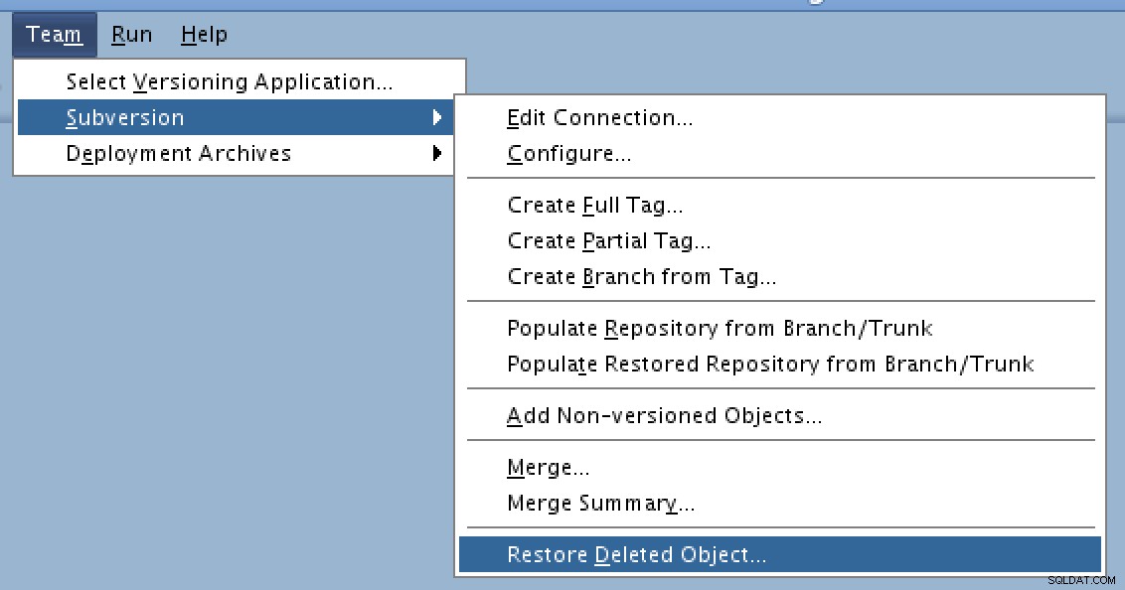Open the Help menu
Viewport: 1125px width, 590px height.
pyautogui.click(x=204, y=35)
